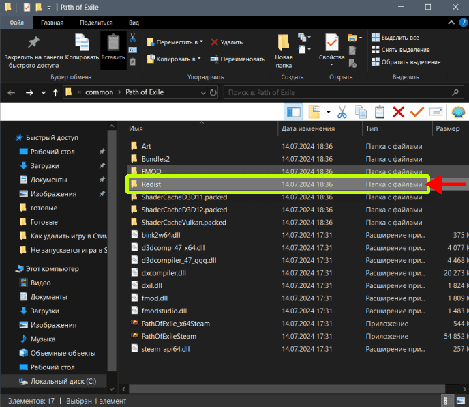Click clipboard paste icon in secondary toolbar

(x=380, y=113)
